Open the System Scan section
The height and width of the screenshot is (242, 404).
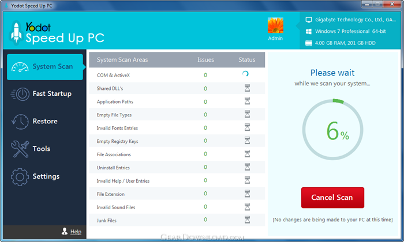pos(45,67)
